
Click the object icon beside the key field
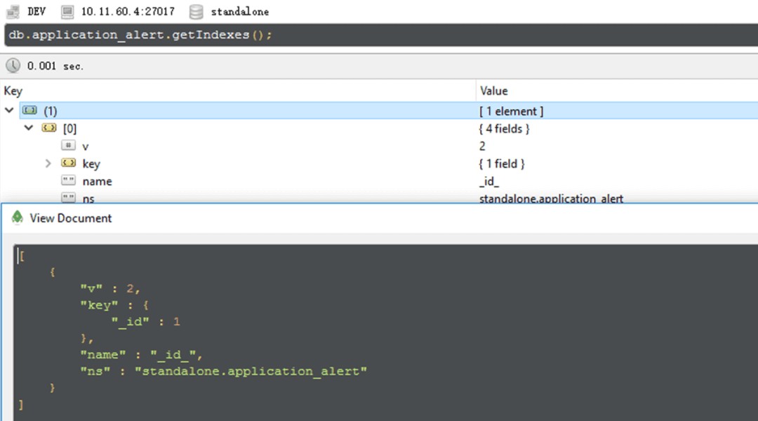pyautogui.click(x=68, y=163)
